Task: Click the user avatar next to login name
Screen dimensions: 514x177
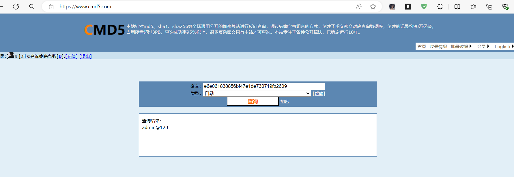Action: click(x=11, y=55)
